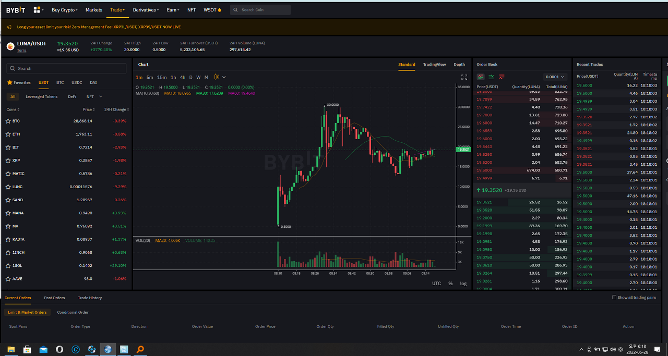Star MANA as a favorite
This screenshot has height=356, width=668.
click(x=8, y=213)
